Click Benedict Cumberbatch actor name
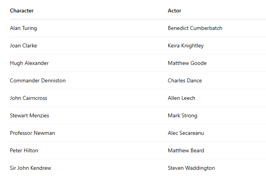The width and height of the screenshot is (266, 176). click(x=195, y=28)
